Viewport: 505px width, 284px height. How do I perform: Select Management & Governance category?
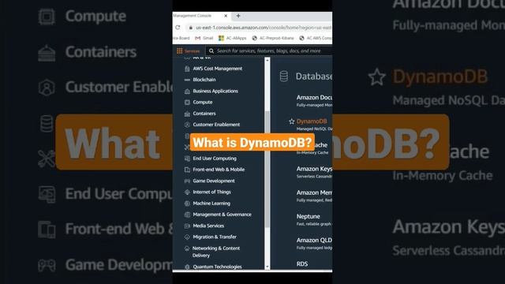pyautogui.click(x=223, y=215)
